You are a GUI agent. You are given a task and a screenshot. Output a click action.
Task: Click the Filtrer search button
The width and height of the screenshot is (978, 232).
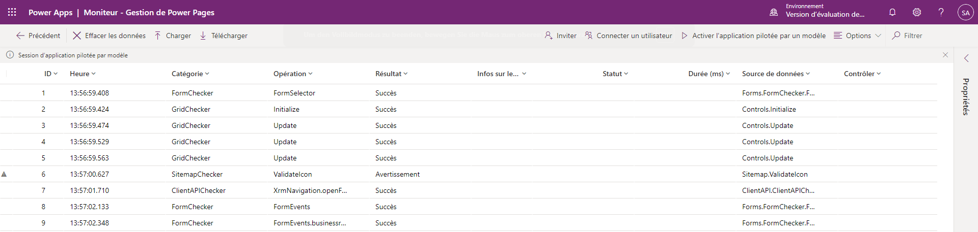907,36
